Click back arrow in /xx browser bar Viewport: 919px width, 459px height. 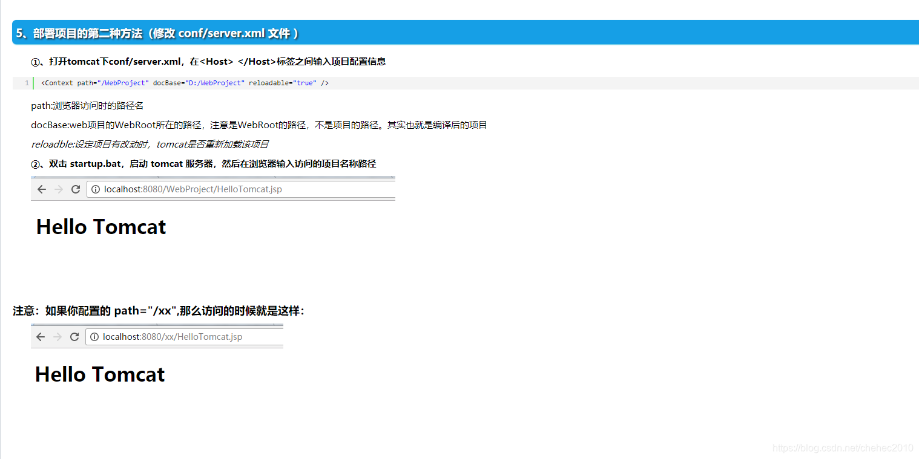click(x=41, y=337)
